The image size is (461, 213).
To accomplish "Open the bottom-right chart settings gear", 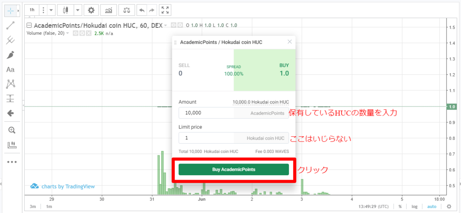I will pos(449,207).
